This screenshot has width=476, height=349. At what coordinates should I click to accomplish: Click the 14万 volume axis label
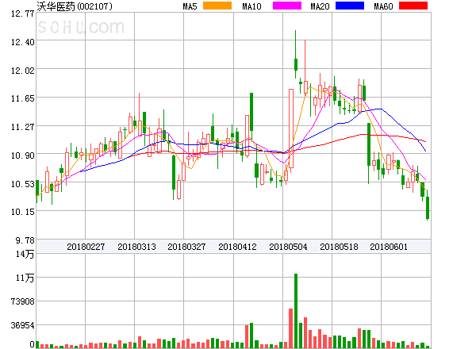[x=25, y=254]
